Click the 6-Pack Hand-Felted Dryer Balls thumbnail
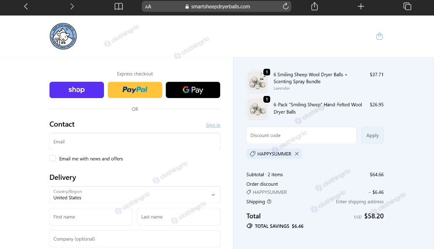Image resolution: width=434 pixels, height=249 pixels. coord(257,108)
